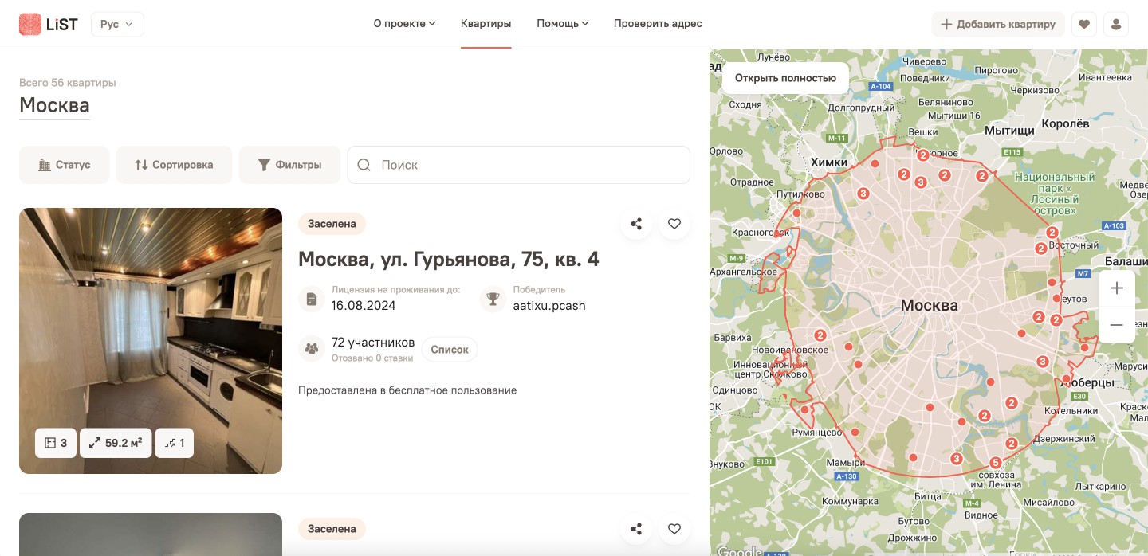Go to the Квартиры tab
Screen dimensions: 1148x556
[486, 24]
